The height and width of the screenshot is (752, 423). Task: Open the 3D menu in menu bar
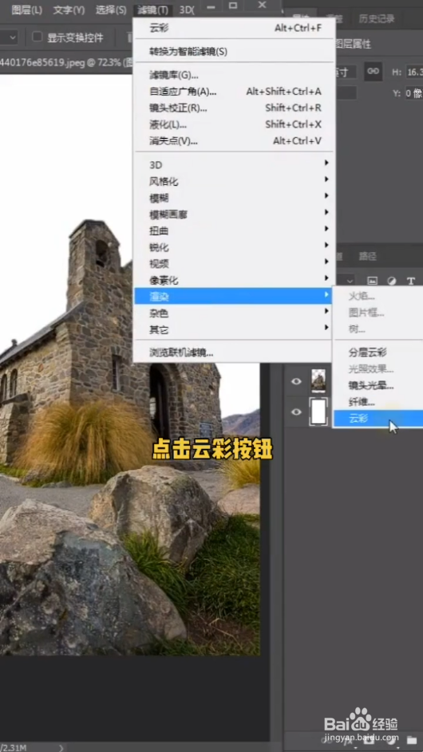click(186, 10)
